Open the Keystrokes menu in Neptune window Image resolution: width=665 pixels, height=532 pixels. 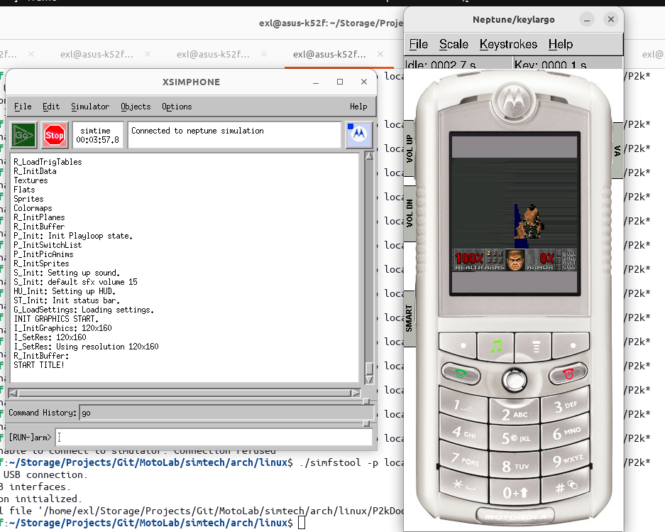pyautogui.click(x=508, y=44)
